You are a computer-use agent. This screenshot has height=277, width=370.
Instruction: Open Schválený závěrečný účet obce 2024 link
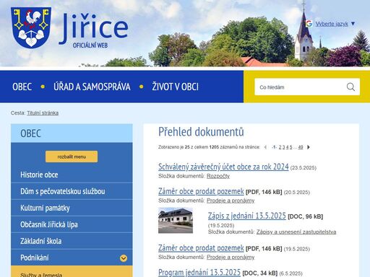click(223, 167)
